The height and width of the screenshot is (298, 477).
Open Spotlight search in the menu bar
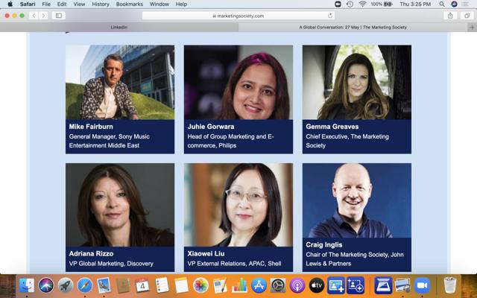pos(442,4)
